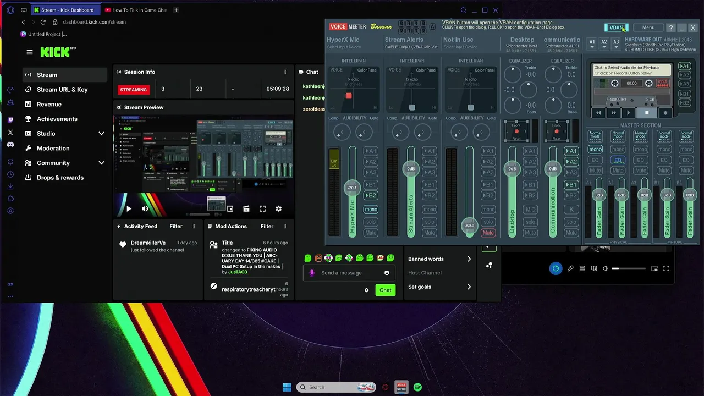Switch to How To Talk In Game Chat tab

tap(136, 10)
